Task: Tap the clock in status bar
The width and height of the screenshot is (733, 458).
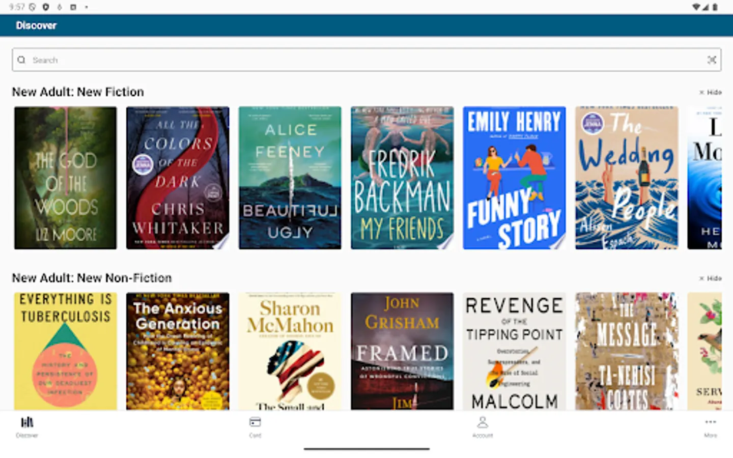Action: (17, 7)
